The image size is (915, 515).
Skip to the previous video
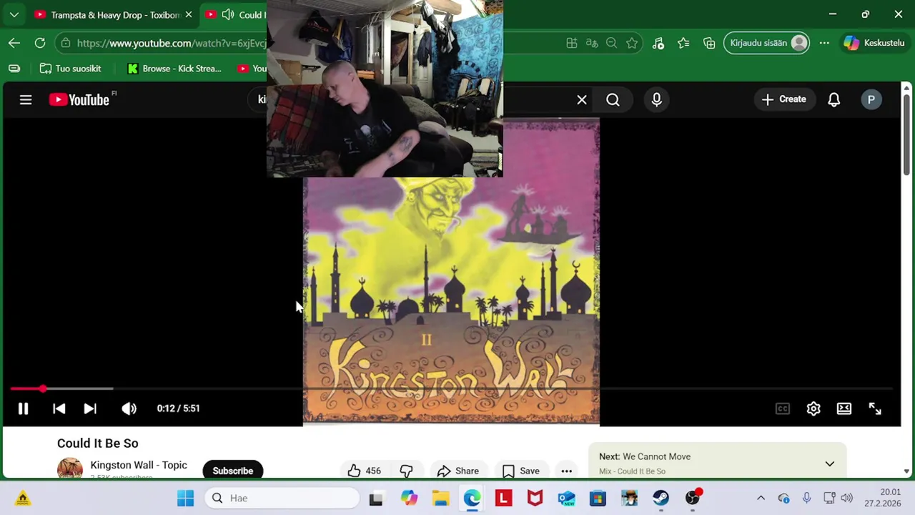coord(59,408)
